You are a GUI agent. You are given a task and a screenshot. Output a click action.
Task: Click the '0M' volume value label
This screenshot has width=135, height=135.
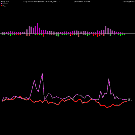click(129, 99)
